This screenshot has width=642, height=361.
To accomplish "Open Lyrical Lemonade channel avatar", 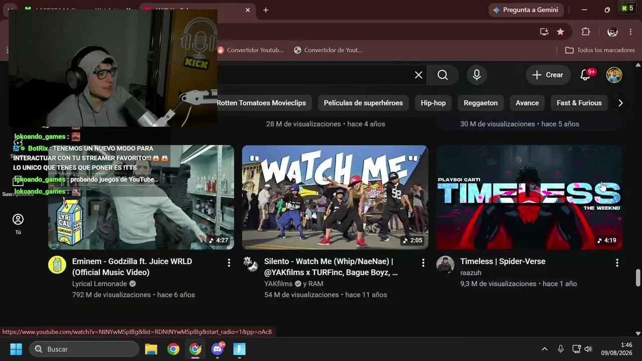I will (57, 265).
